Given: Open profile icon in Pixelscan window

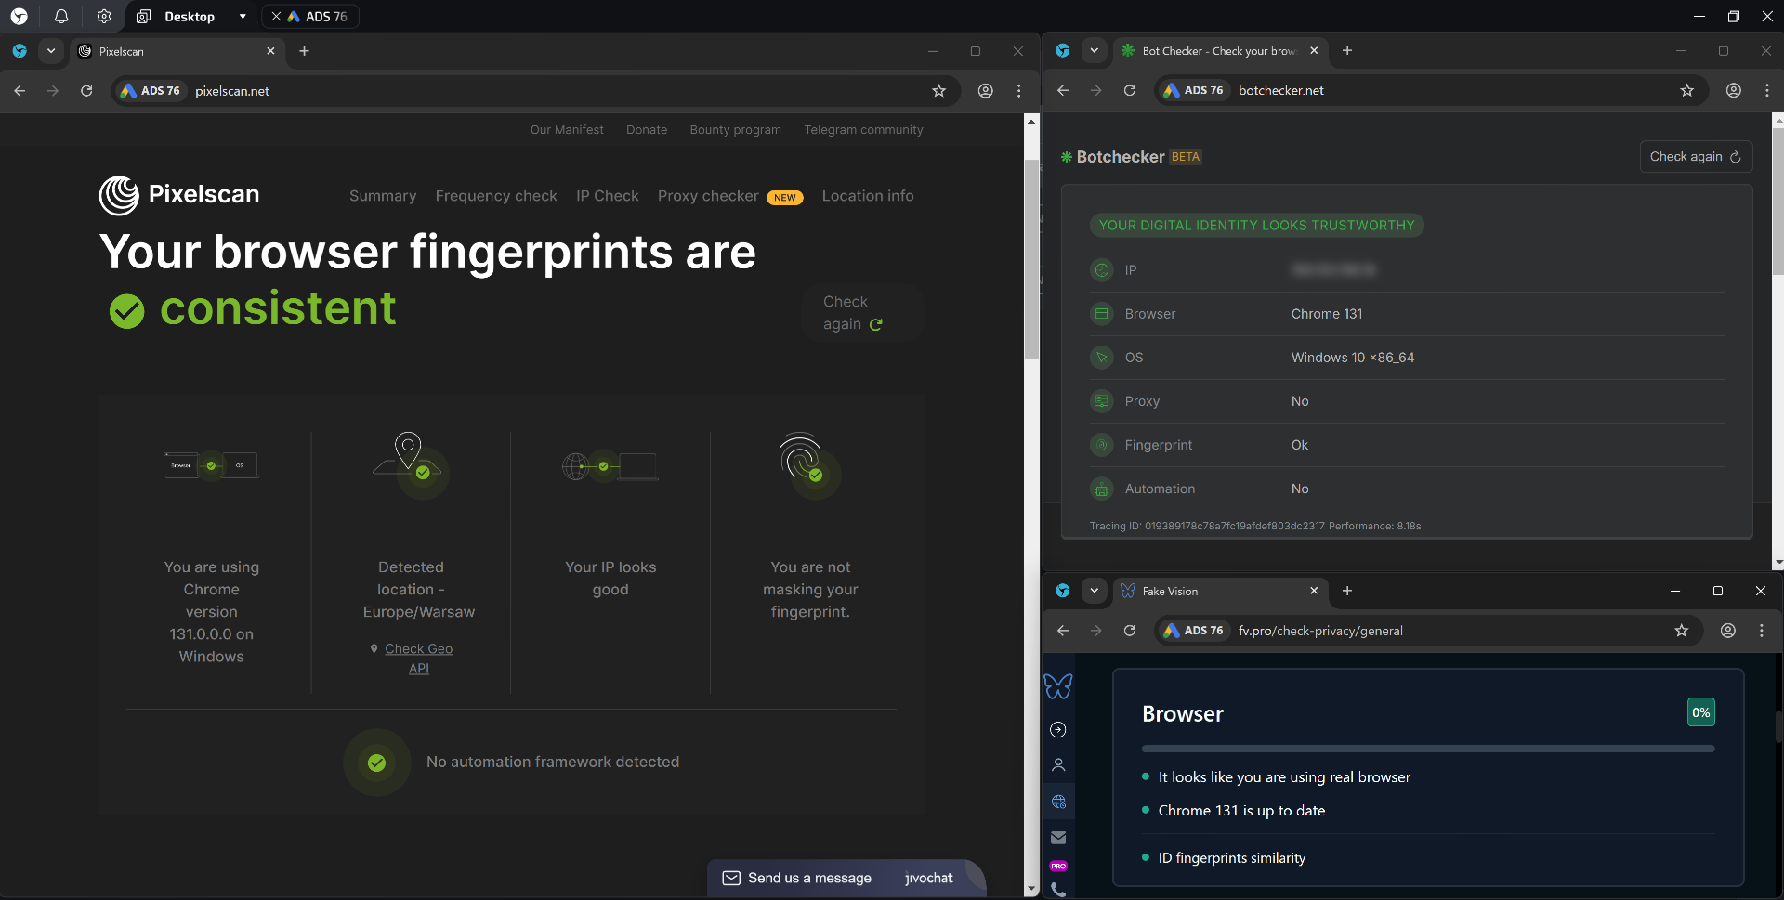Looking at the screenshot, I should pos(986,90).
